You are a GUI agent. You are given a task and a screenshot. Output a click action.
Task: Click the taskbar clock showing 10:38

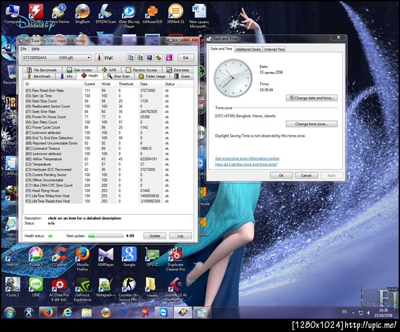point(383,313)
